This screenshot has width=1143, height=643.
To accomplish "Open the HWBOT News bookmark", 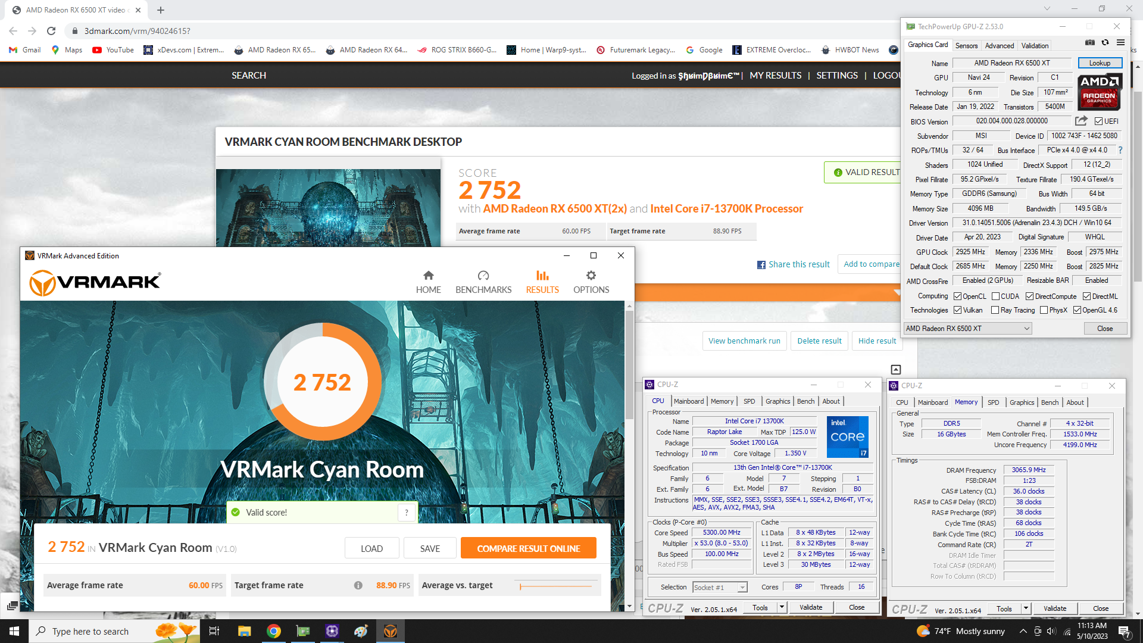I will (850, 50).
